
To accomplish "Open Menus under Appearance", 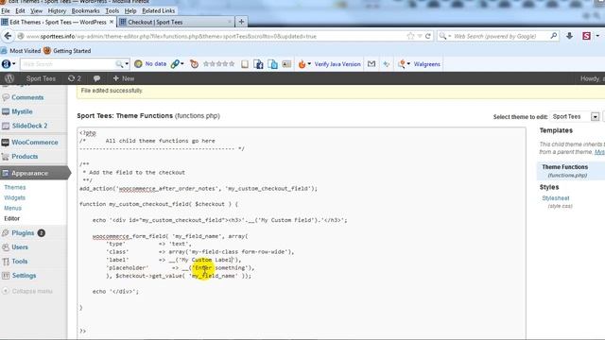I will [12, 208].
